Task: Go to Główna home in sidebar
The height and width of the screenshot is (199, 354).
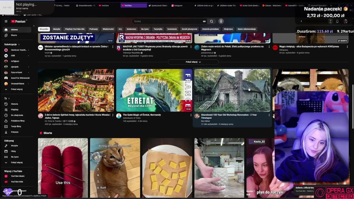Action: 17,30
